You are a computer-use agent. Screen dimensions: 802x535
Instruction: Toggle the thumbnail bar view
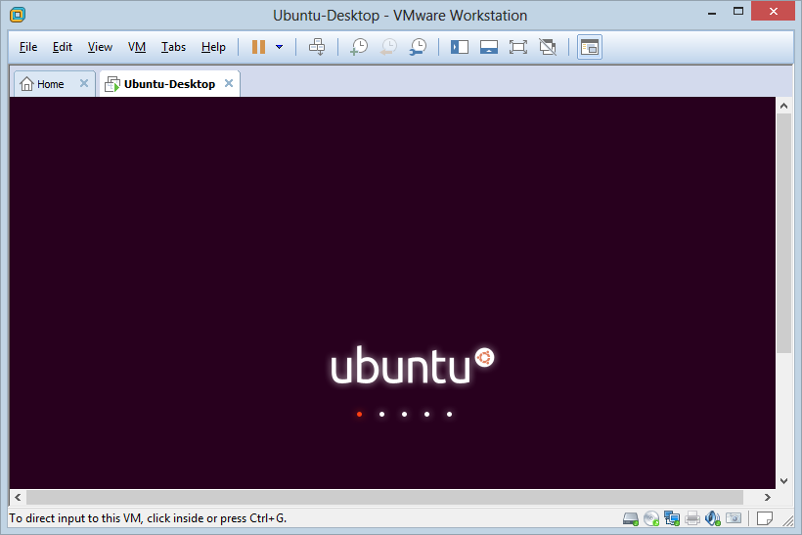[x=489, y=47]
